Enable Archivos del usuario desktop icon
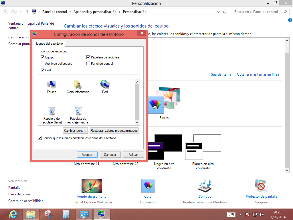Image resolution: width=293 pixels, height=220 pixels. [43, 64]
